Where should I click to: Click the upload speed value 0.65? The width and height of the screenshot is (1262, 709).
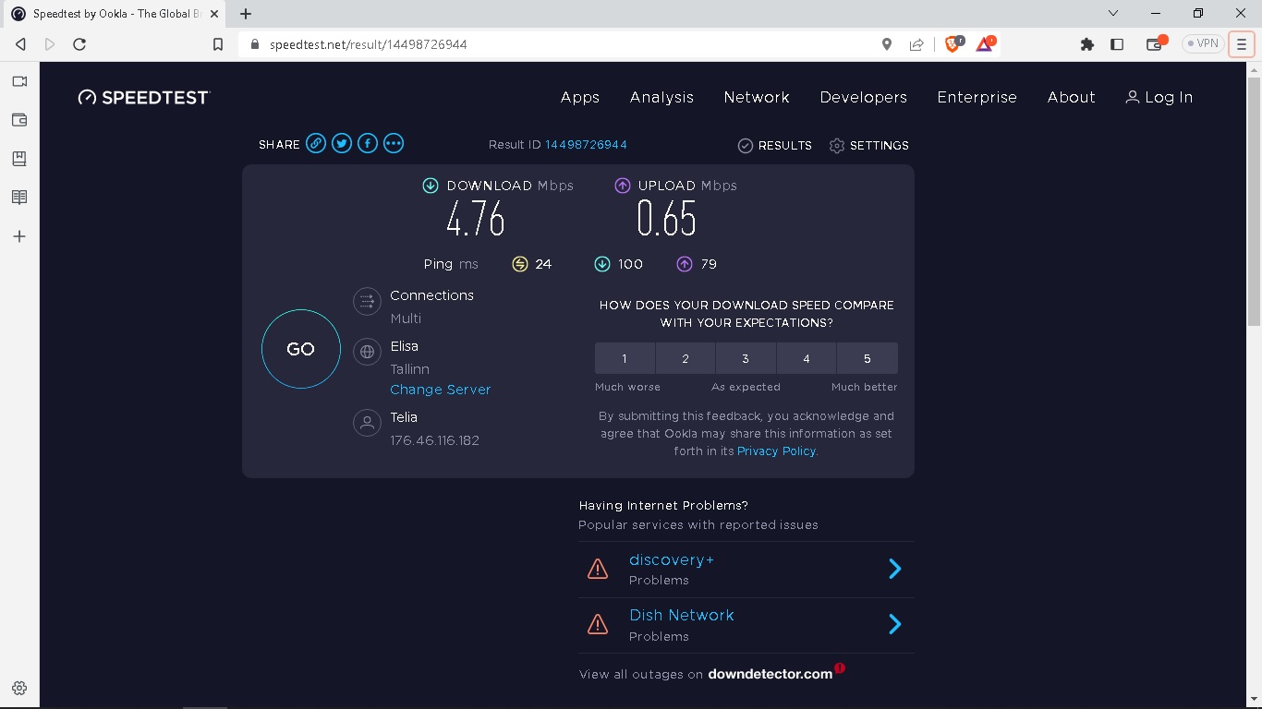point(666,219)
